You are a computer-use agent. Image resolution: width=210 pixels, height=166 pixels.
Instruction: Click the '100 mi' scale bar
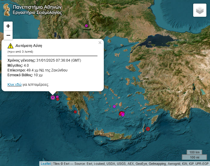click(x=194, y=157)
